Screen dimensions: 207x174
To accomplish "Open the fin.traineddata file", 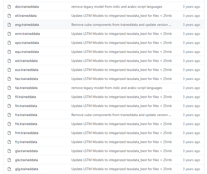I will click(26, 106).
